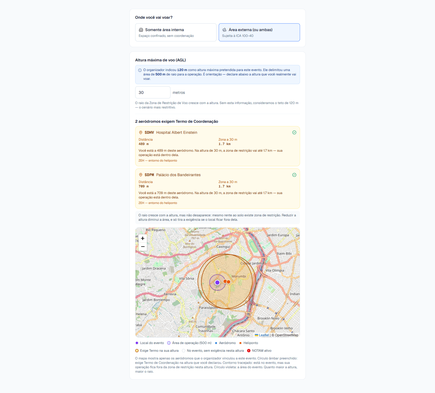
Task: Click the right orange heliport marker on map
Action: coord(229,282)
